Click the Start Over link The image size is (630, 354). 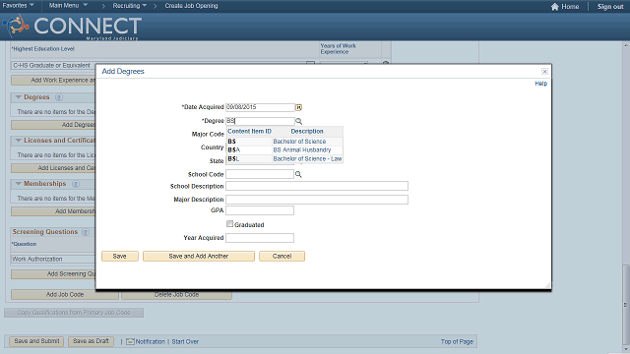pos(185,341)
